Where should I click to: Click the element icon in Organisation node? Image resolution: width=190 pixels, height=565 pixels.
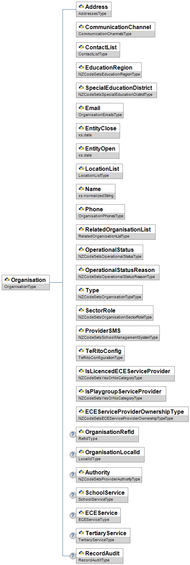click(7, 280)
